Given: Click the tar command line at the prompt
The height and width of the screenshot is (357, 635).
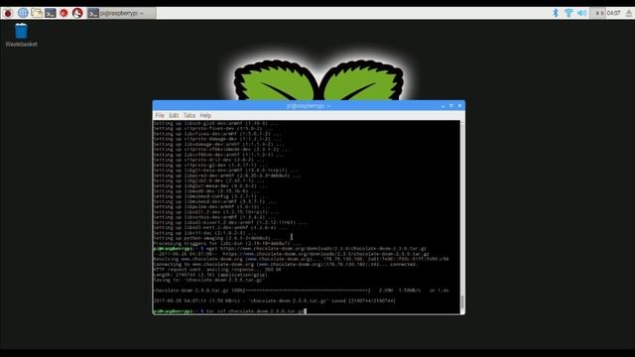Looking at the screenshot, I should click(x=229, y=311).
